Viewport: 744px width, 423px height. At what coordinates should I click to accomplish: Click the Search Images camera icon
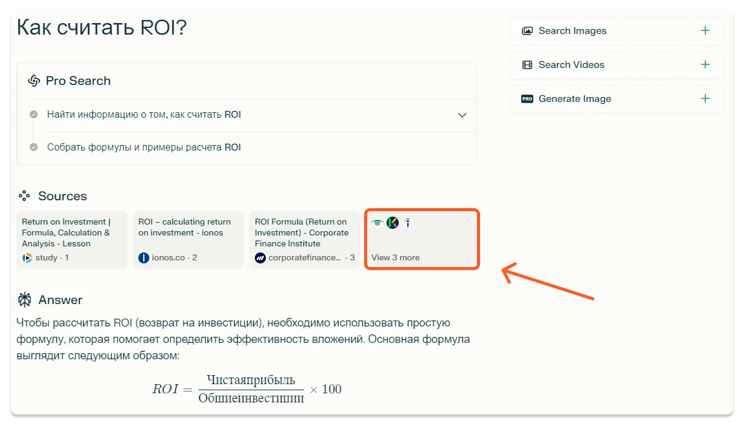(x=527, y=30)
